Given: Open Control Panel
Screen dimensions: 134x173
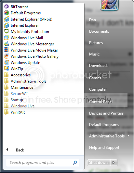Looking at the screenshot, I should tap(101, 102).
